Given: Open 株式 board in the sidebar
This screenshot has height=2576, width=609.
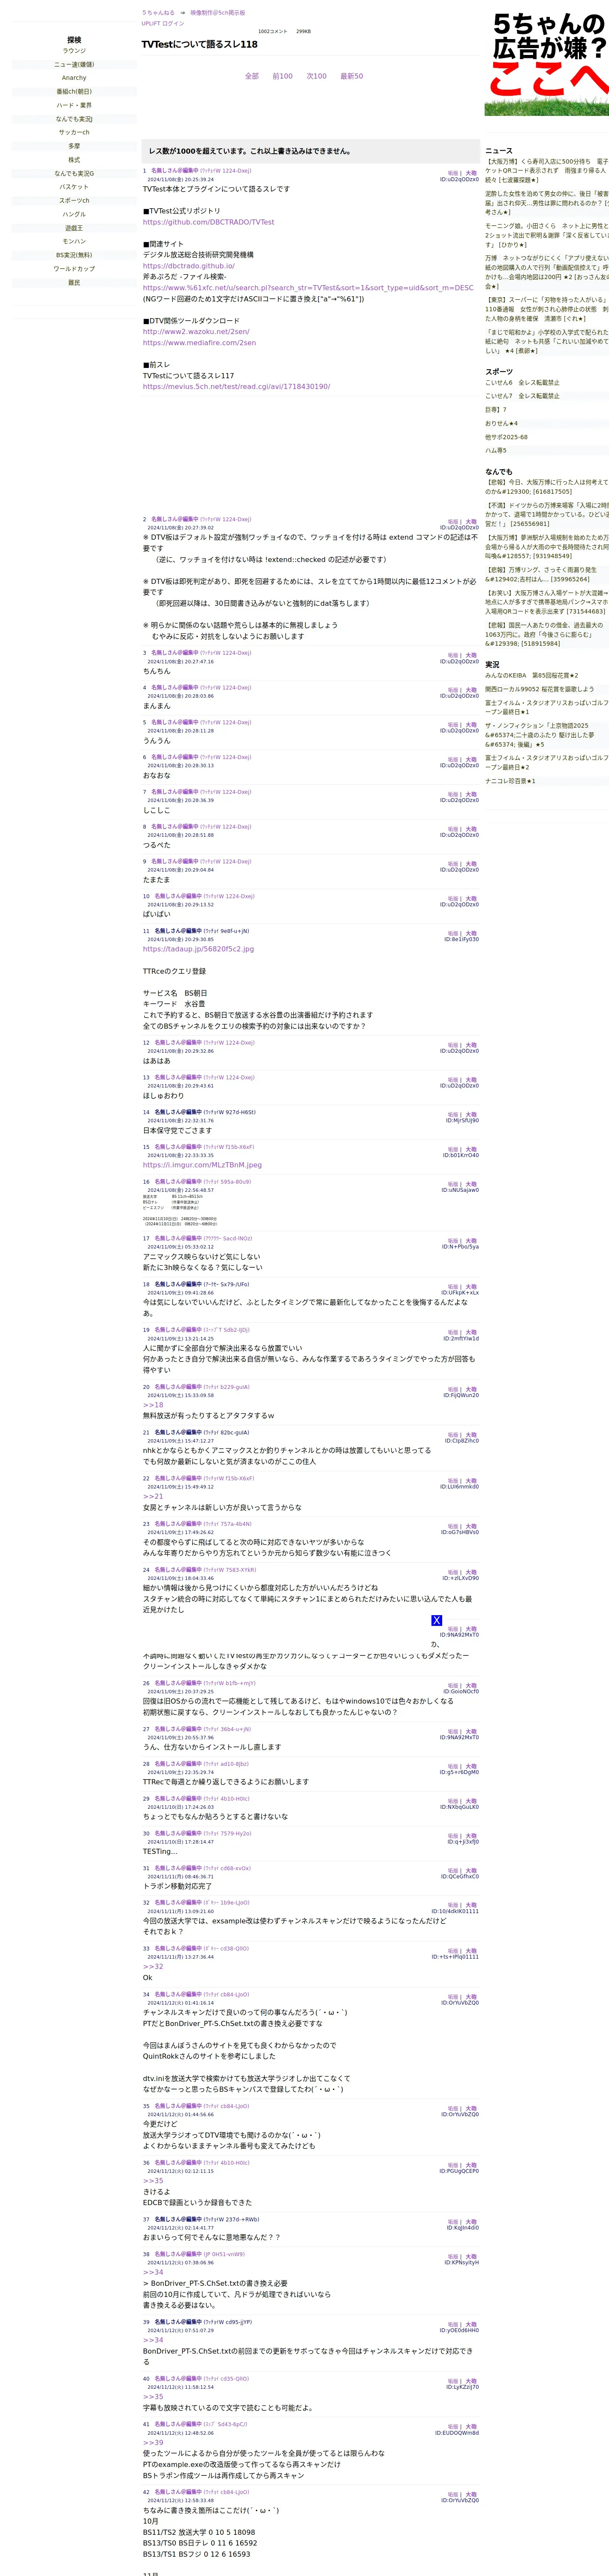Looking at the screenshot, I should (74, 160).
